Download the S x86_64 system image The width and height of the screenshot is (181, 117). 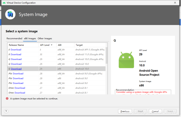coord(16,50)
